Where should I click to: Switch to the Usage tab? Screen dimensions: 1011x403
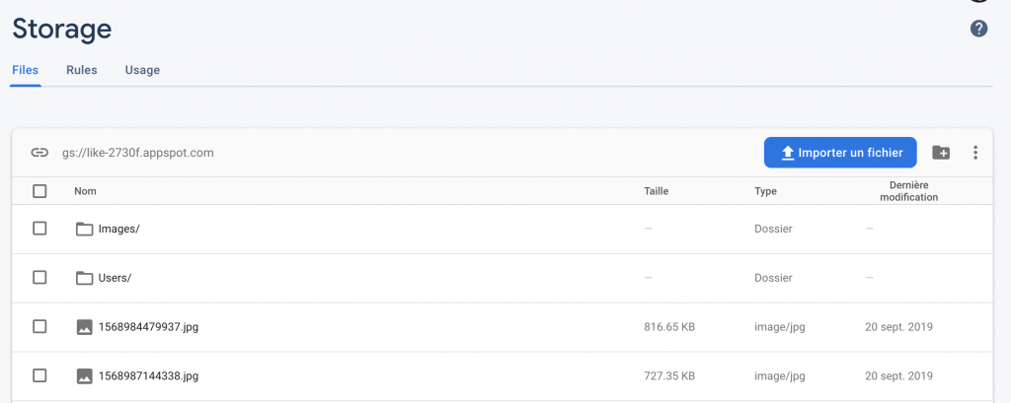[142, 70]
